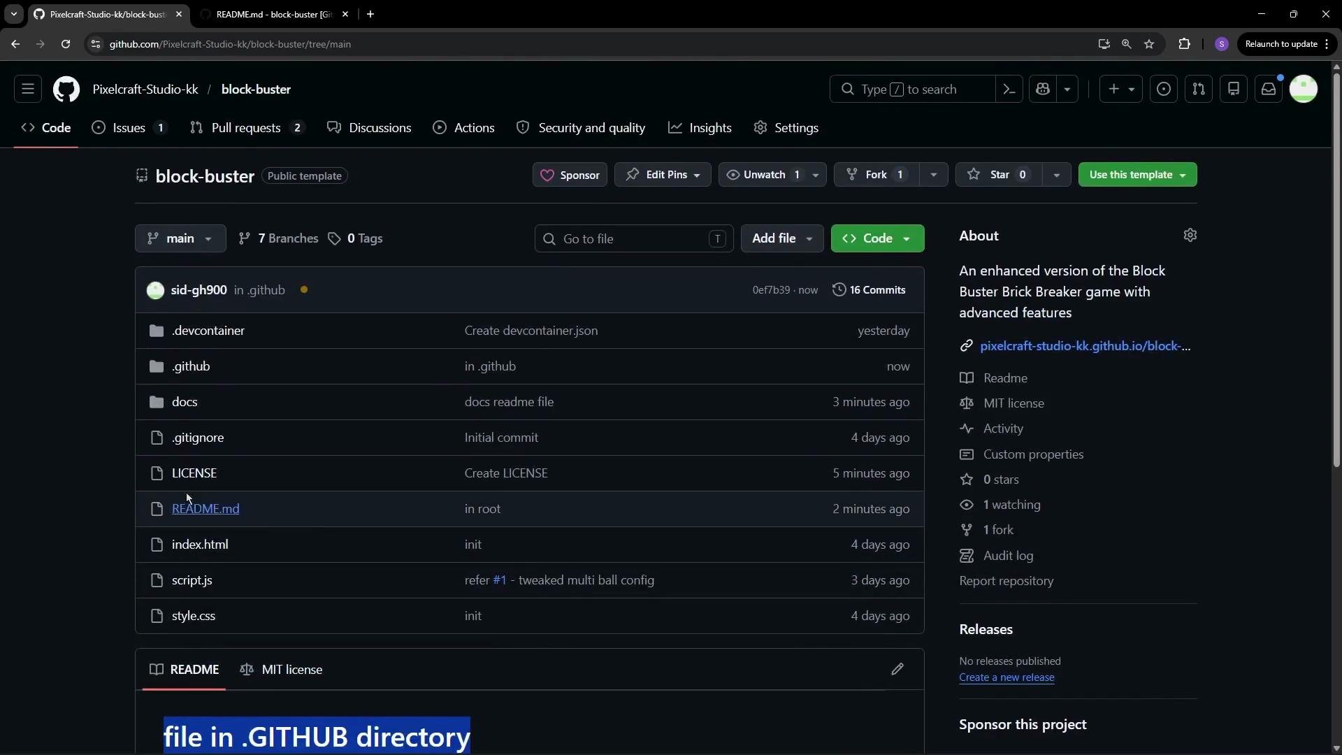Go to GitHub home via Octocat logo
The height and width of the screenshot is (755, 1342).
66,89
